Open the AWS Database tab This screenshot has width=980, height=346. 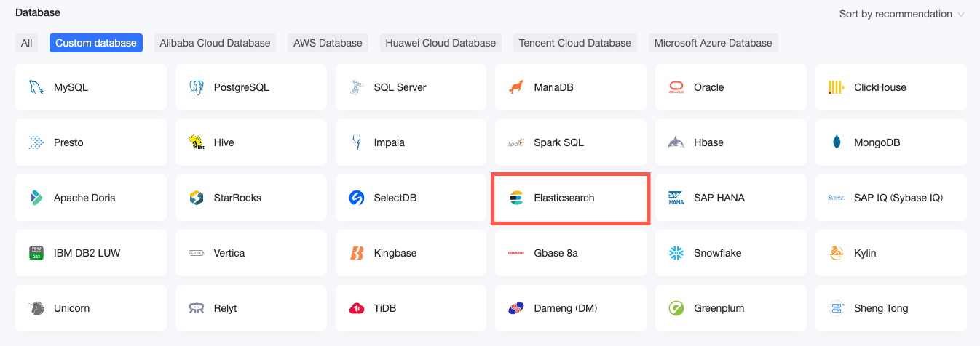pos(328,43)
